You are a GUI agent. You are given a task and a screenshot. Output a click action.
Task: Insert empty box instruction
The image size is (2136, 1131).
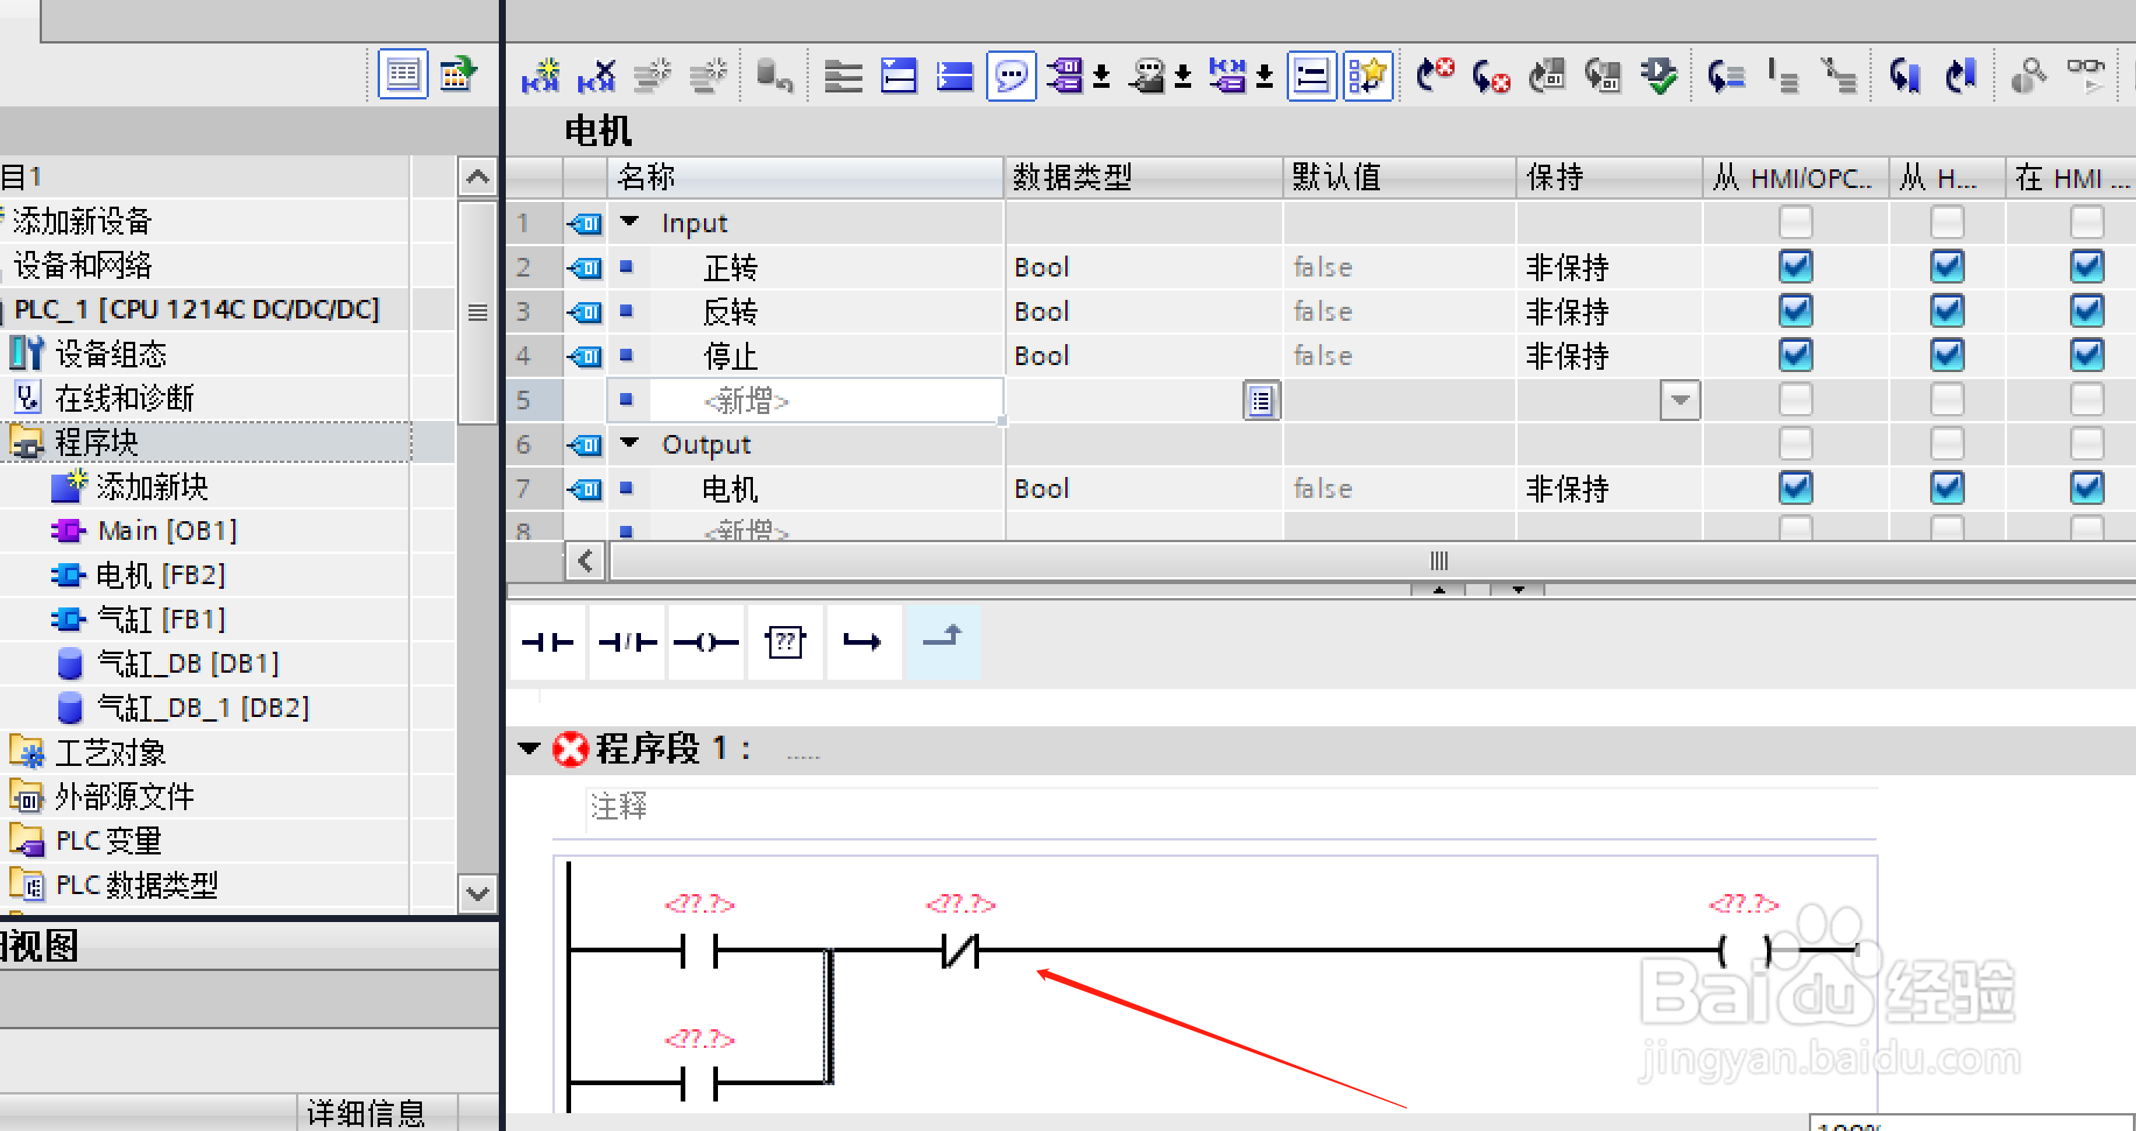point(785,642)
